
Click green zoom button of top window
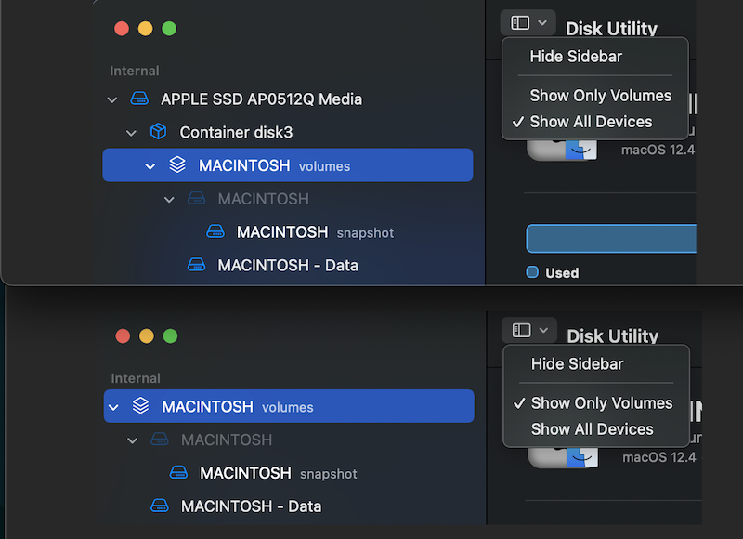coord(169,29)
